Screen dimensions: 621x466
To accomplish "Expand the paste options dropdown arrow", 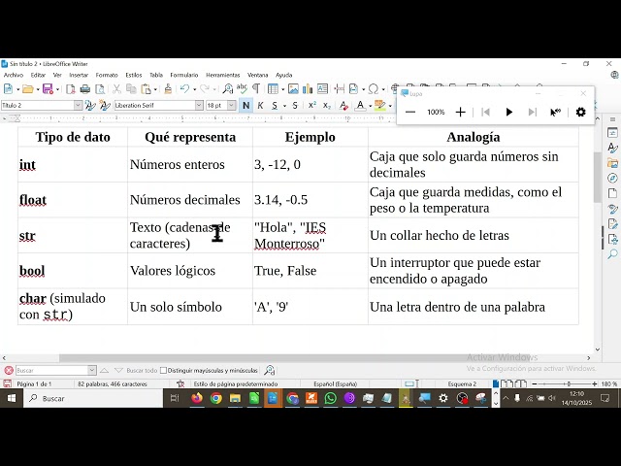I will tap(155, 89).
